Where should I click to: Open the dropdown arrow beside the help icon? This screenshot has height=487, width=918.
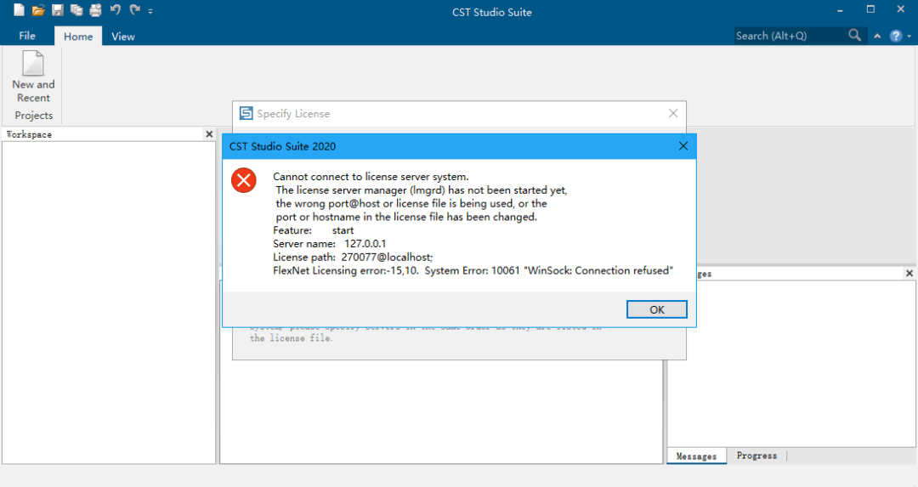907,37
